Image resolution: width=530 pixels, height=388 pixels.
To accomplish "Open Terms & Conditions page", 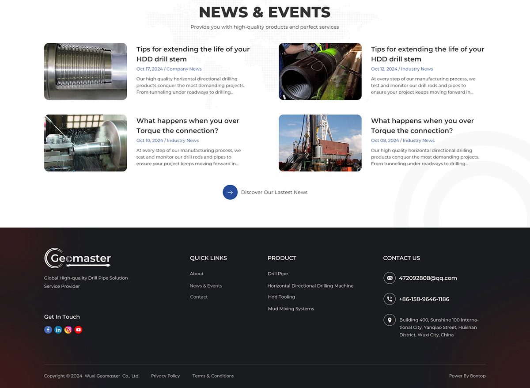I will pos(213,376).
